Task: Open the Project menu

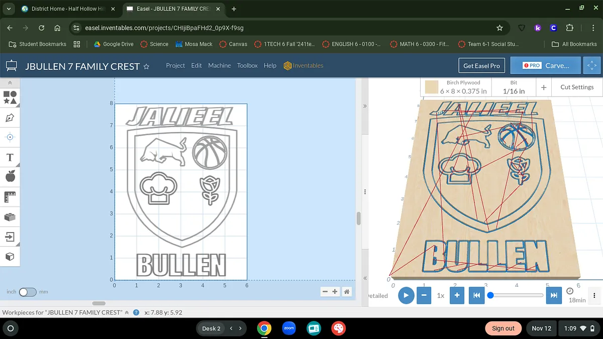Action: tap(175, 65)
